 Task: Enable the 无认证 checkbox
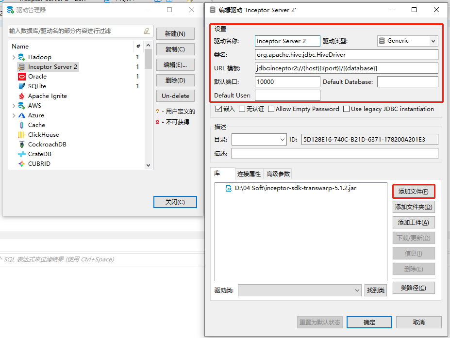click(x=242, y=109)
